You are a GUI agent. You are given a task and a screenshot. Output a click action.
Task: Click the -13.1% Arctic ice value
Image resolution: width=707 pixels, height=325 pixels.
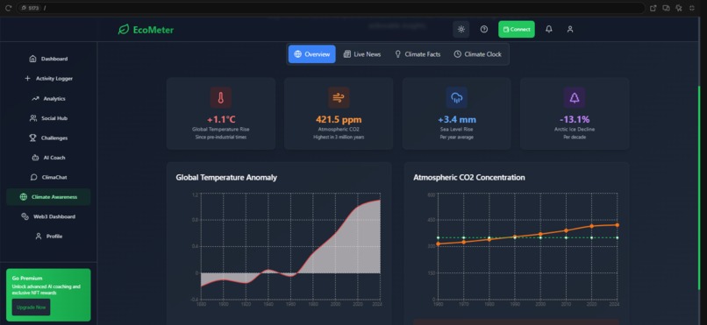(575, 120)
